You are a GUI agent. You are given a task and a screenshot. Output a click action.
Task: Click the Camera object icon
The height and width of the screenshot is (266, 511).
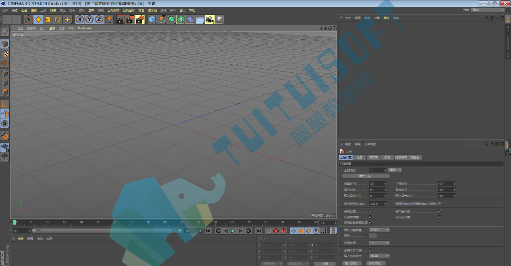pyautogui.click(x=210, y=19)
